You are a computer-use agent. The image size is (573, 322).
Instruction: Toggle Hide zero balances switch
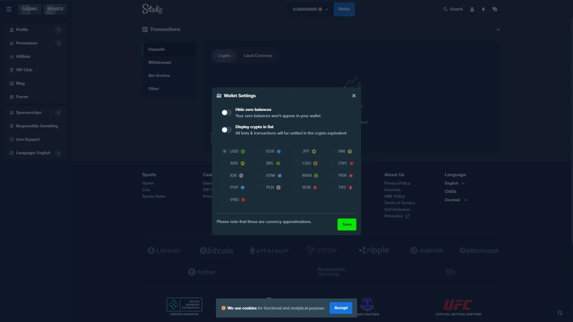tap(227, 113)
